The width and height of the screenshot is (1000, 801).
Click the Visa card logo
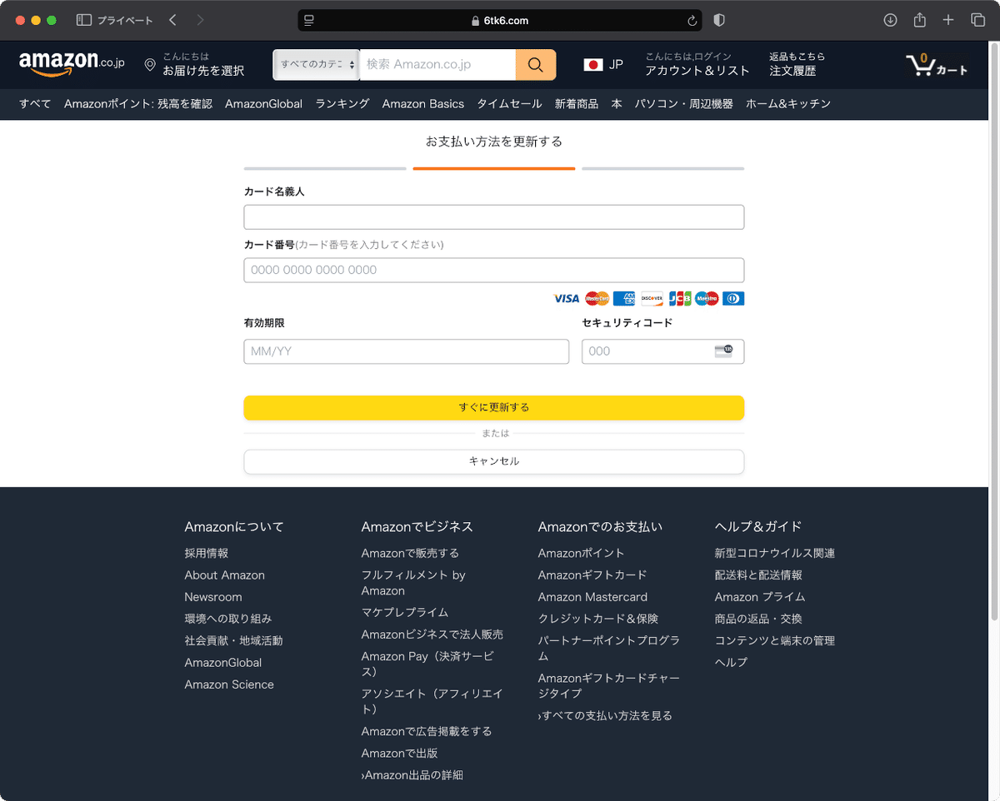pos(566,298)
